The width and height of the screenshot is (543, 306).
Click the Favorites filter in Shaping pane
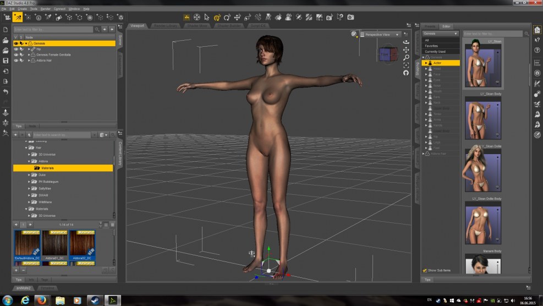click(x=440, y=46)
